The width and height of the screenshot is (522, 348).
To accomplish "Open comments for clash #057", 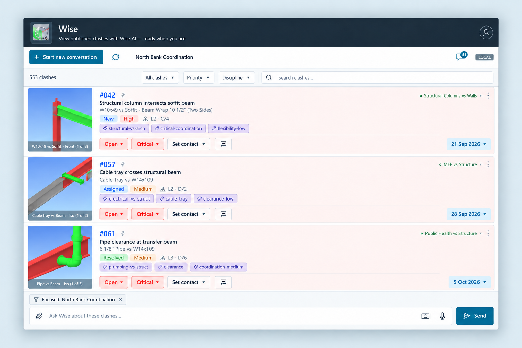I will click(223, 214).
